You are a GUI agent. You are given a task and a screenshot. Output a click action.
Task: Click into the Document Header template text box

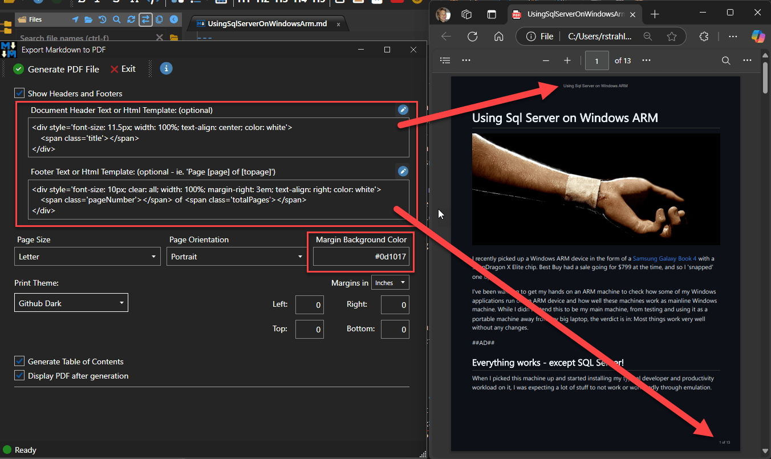[x=218, y=137]
